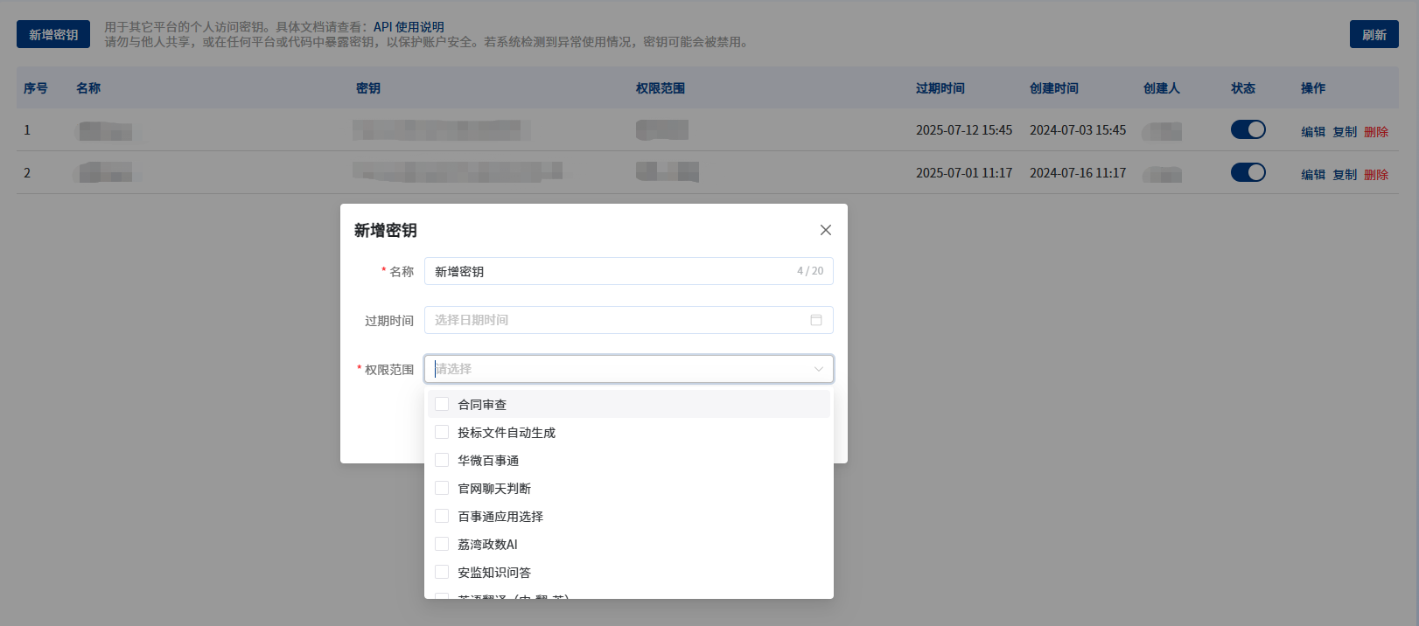Close the 新增密钥 dialog with X icon
This screenshot has width=1419, height=626.
click(825, 230)
